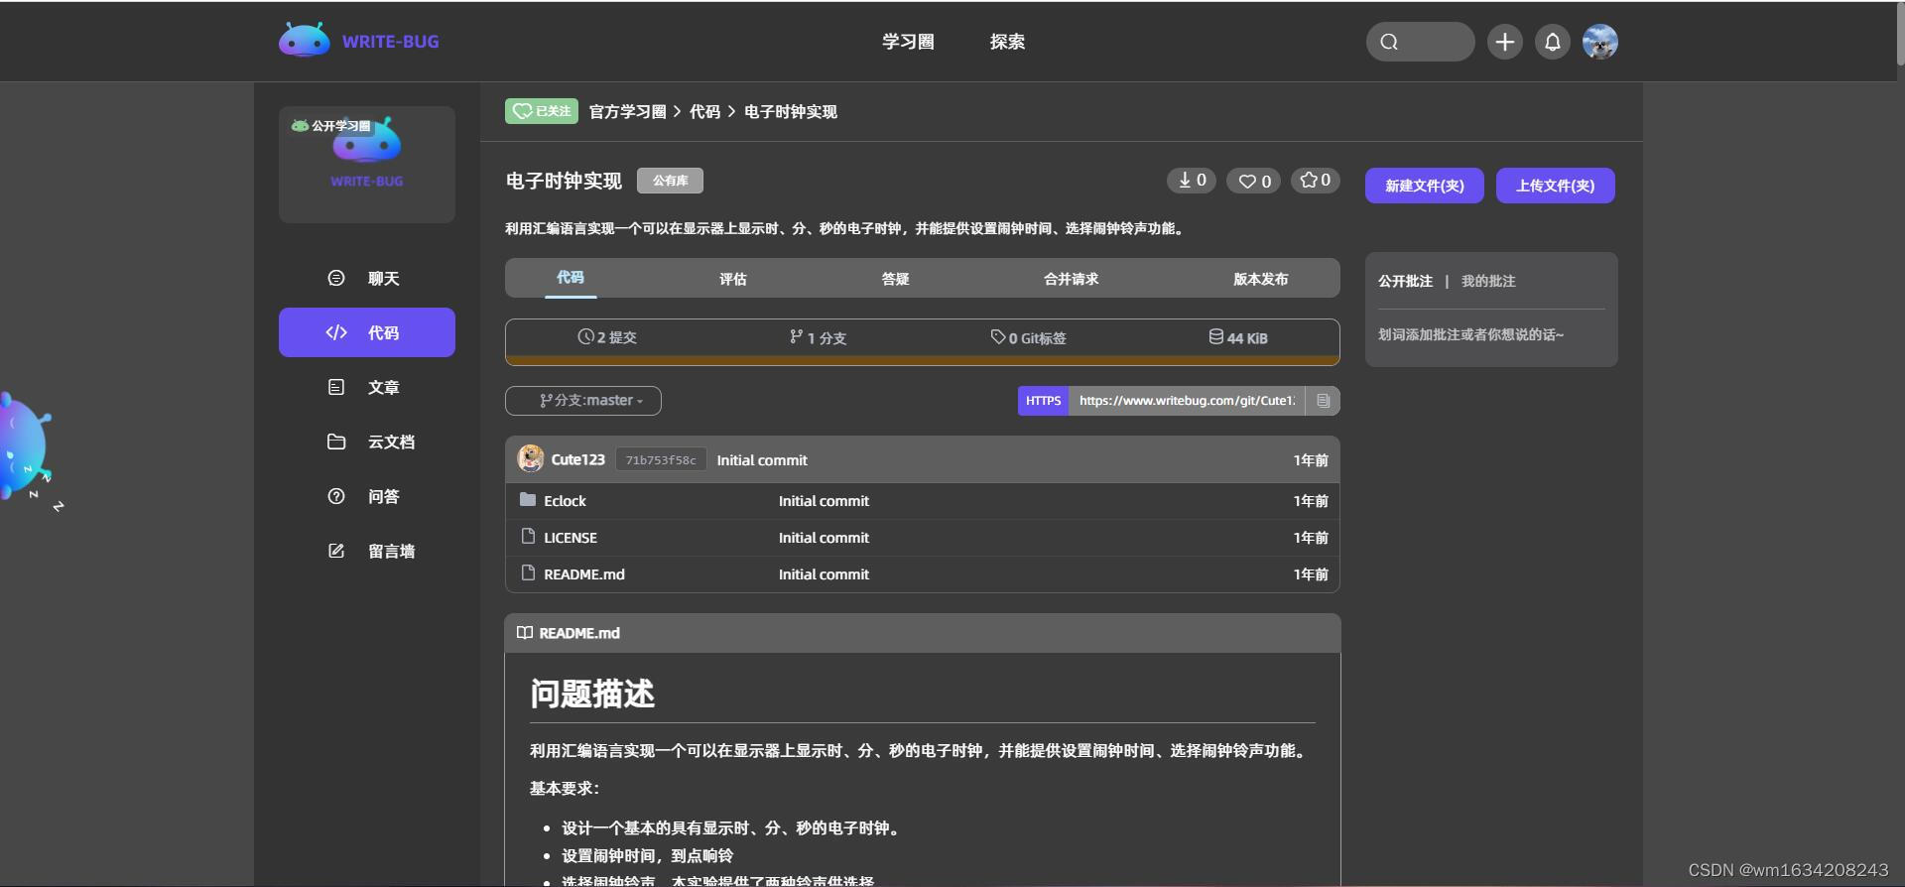Click the README.md header book icon
This screenshot has height=887, width=1905.
525,633
